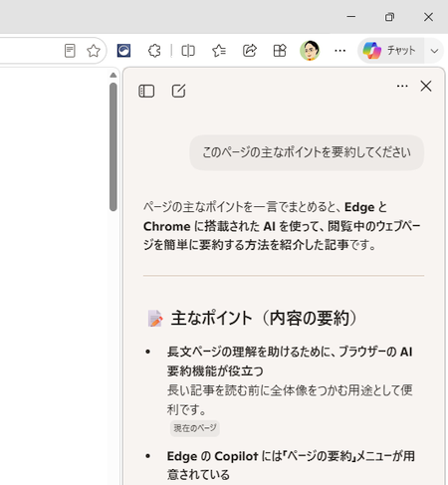Minimize the browser window
The height and width of the screenshot is (485, 448).
351,17
